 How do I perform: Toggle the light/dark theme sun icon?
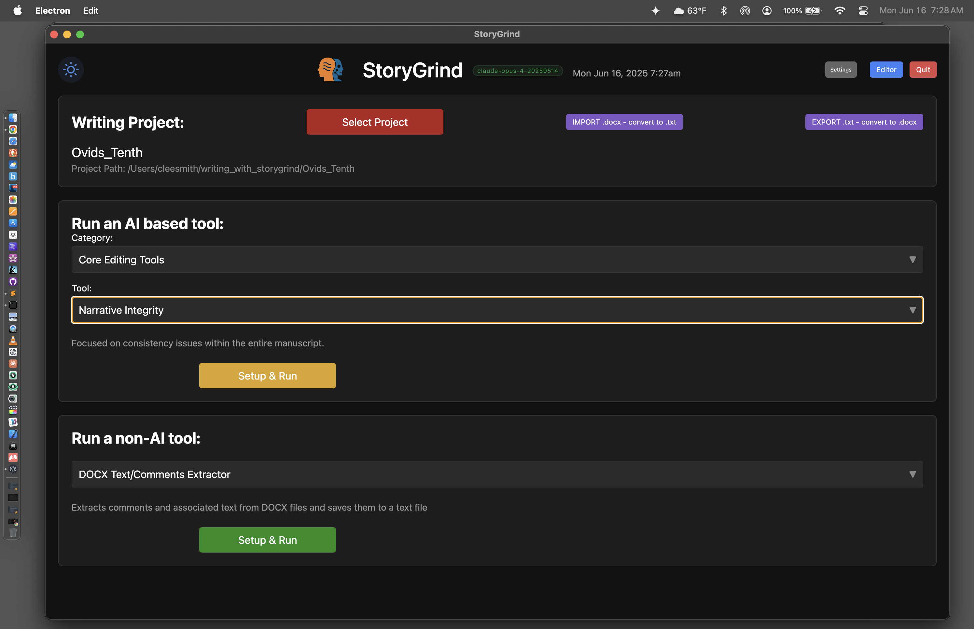(71, 69)
